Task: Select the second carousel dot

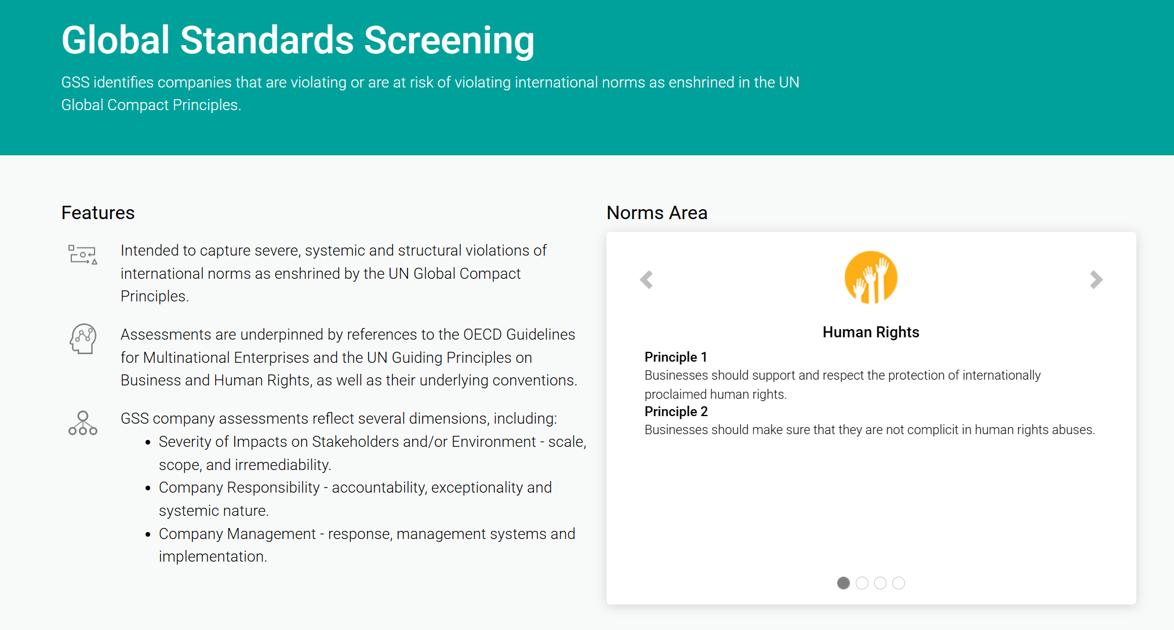Action: click(862, 583)
